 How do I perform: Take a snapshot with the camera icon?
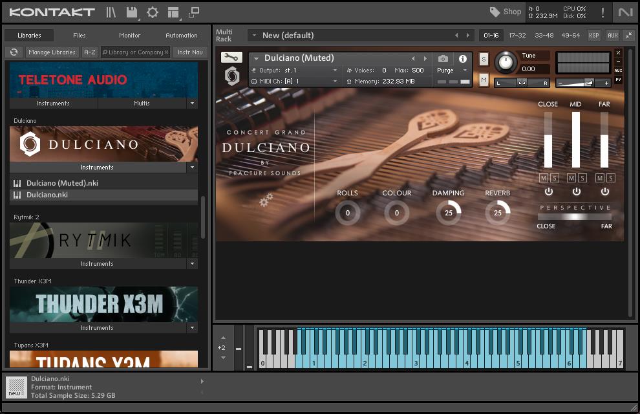443,59
